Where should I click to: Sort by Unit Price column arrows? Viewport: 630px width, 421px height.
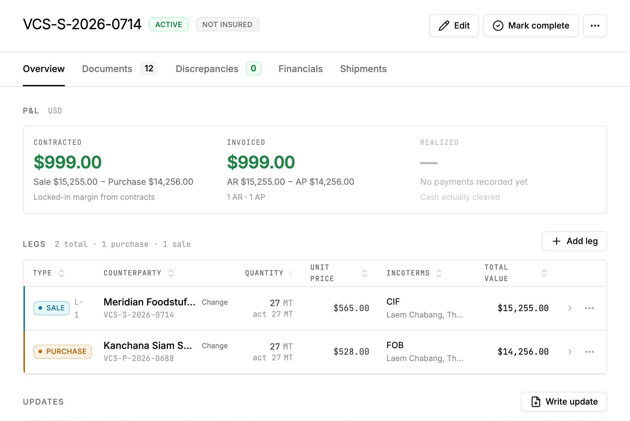coord(365,273)
